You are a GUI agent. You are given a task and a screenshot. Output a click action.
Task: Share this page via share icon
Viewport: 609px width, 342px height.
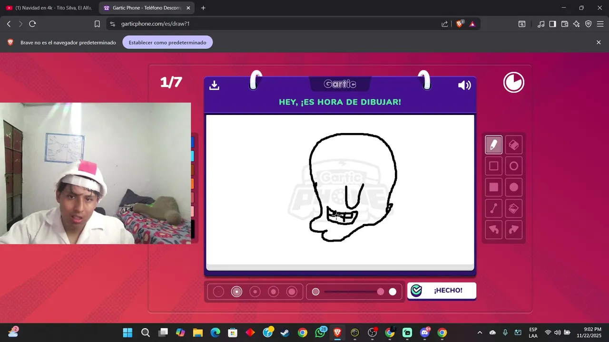[445, 24]
